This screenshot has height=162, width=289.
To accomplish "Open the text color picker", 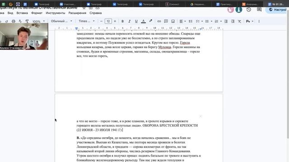I will pyautogui.click(x=144, y=21).
